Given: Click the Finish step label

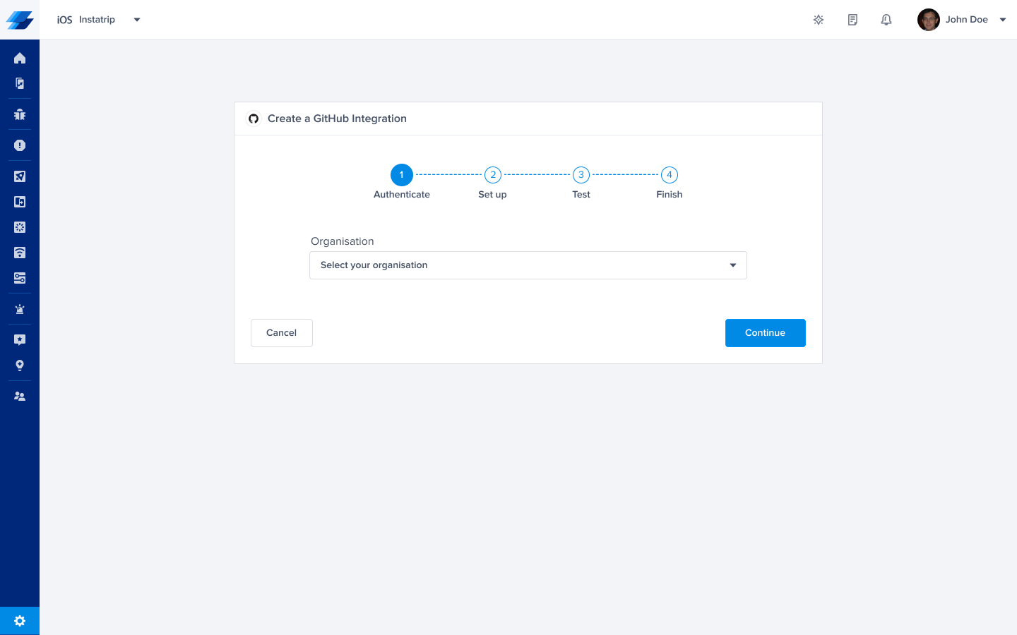Looking at the screenshot, I should 670,195.
